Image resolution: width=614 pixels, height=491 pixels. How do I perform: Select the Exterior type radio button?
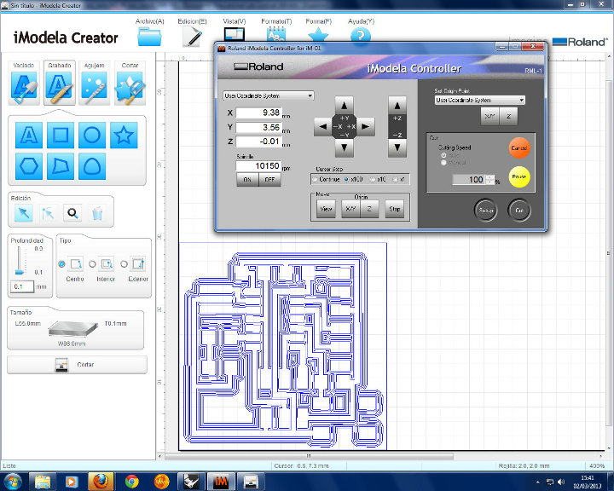click(x=124, y=264)
